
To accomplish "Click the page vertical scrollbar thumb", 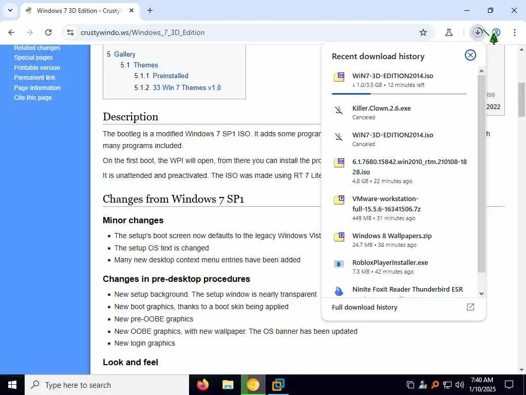I will pyautogui.click(x=522, y=100).
